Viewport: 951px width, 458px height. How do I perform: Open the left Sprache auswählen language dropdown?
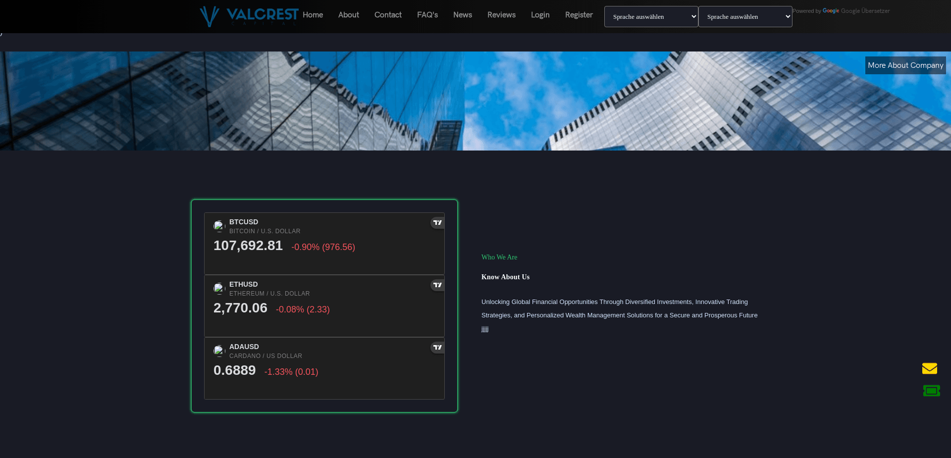[x=650, y=16]
